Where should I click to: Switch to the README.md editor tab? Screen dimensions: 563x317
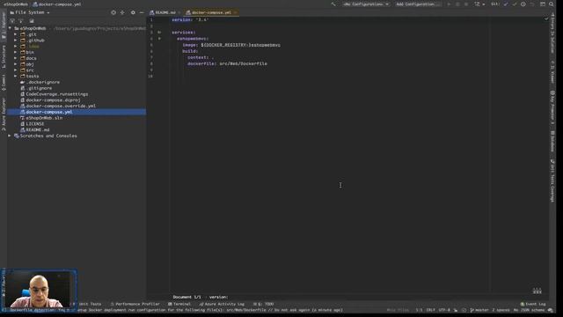pos(165,12)
